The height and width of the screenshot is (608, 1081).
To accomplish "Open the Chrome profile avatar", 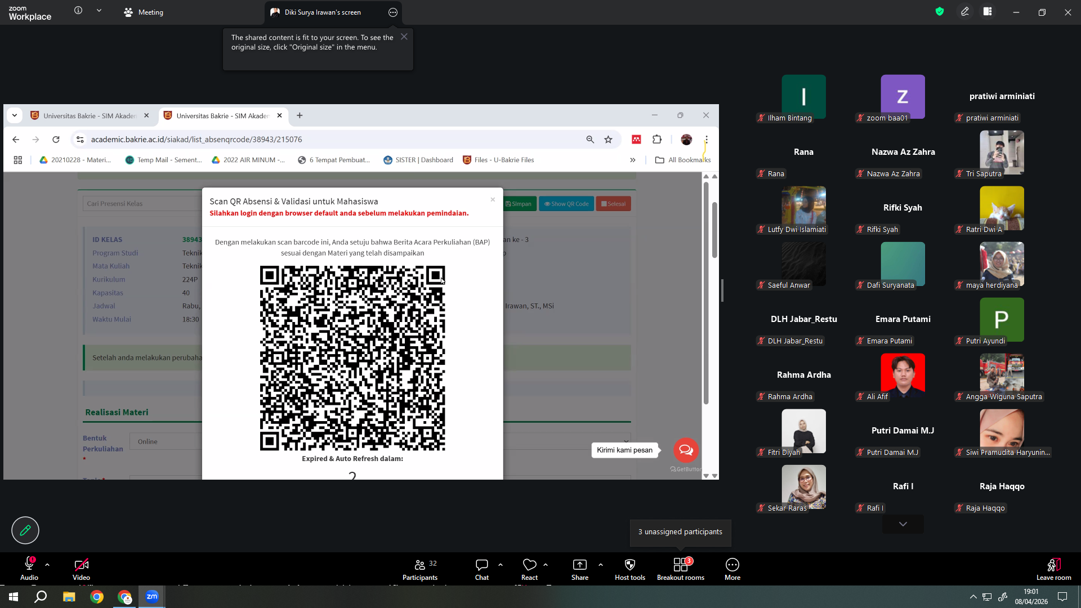I will tap(686, 140).
